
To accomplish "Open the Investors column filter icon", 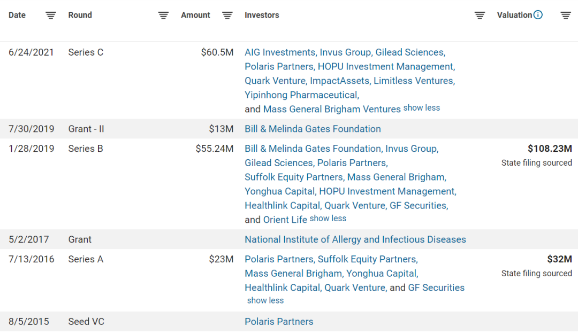I will (480, 15).
